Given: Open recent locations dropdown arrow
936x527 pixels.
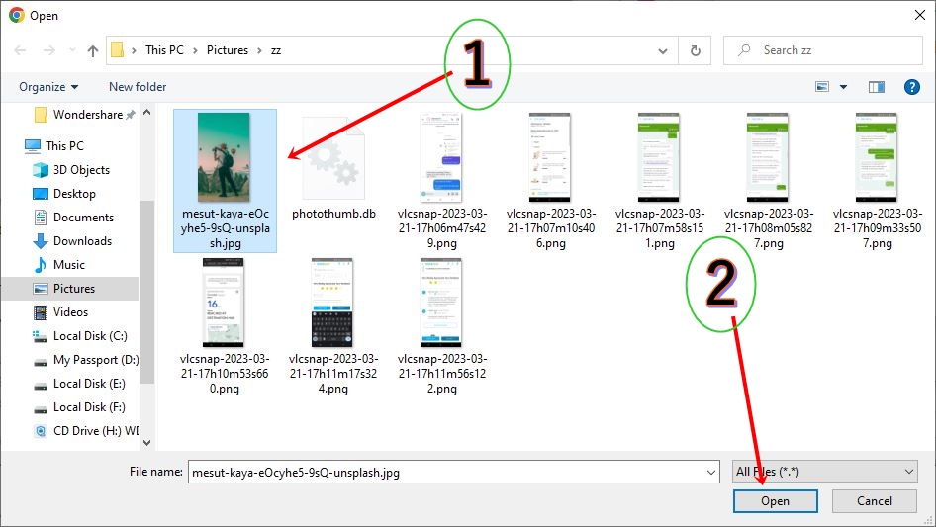Looking at the screenshot, I should [x=72, y=50].
